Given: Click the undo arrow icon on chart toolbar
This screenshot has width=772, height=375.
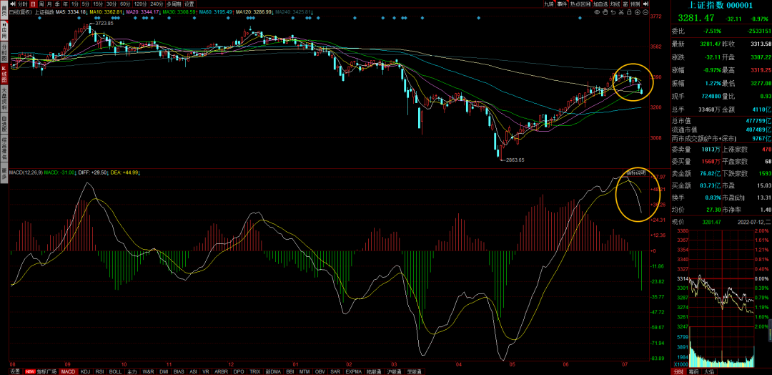Looking at the screenshot, I should pos(613,12).
